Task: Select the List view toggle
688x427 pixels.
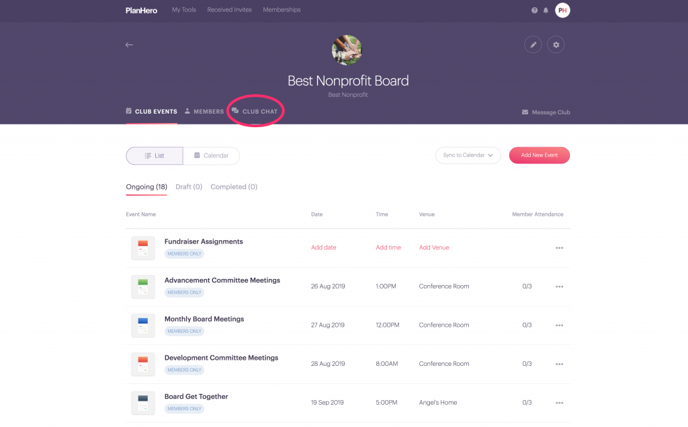Action: [x=154, y=155]
